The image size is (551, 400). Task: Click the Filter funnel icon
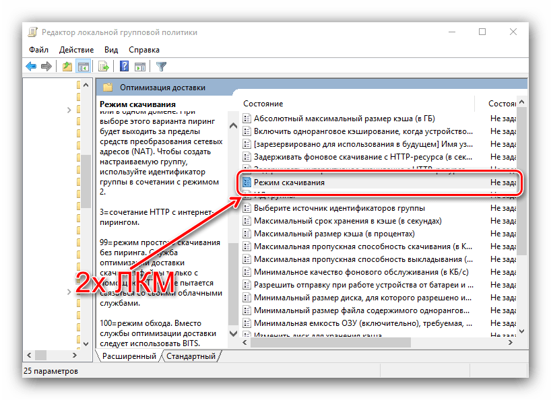pyautogui.click(x=161, y=66)
